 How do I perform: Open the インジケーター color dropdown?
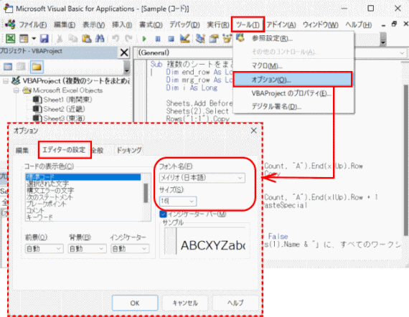tap(130, 249)
